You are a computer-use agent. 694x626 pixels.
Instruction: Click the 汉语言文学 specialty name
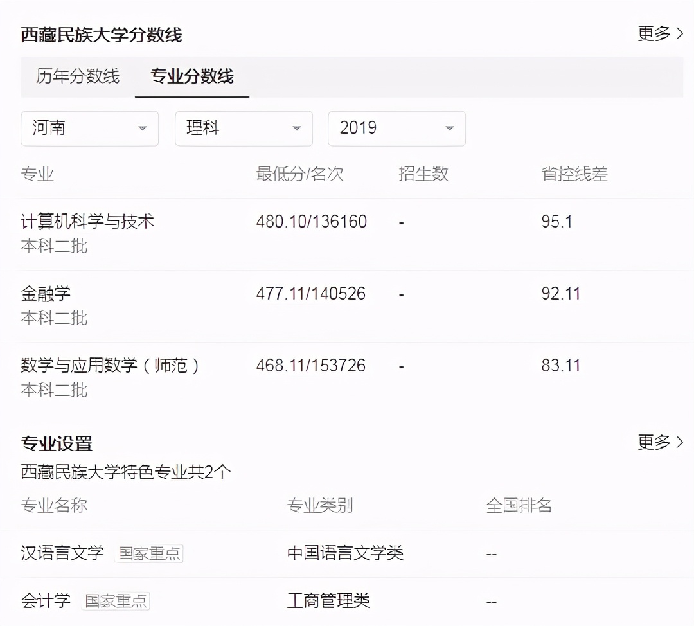click(x=62, y=552)
